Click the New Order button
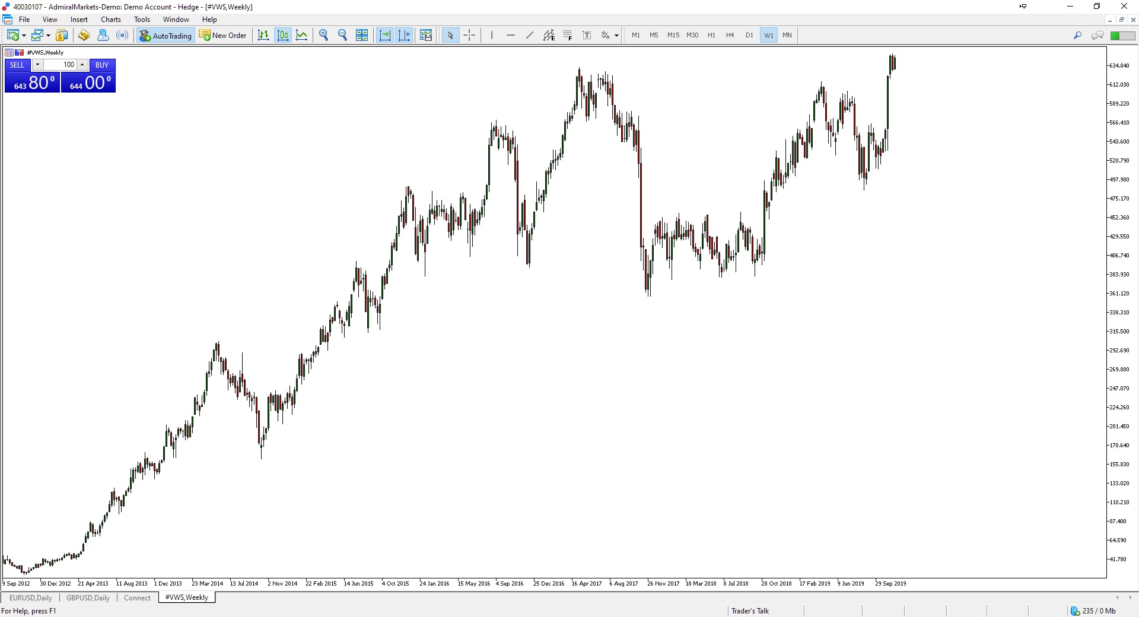The image size is (1139, 617). coord(223,36)
